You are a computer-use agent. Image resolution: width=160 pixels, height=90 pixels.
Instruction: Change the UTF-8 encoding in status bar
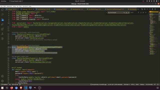point(132,84)
